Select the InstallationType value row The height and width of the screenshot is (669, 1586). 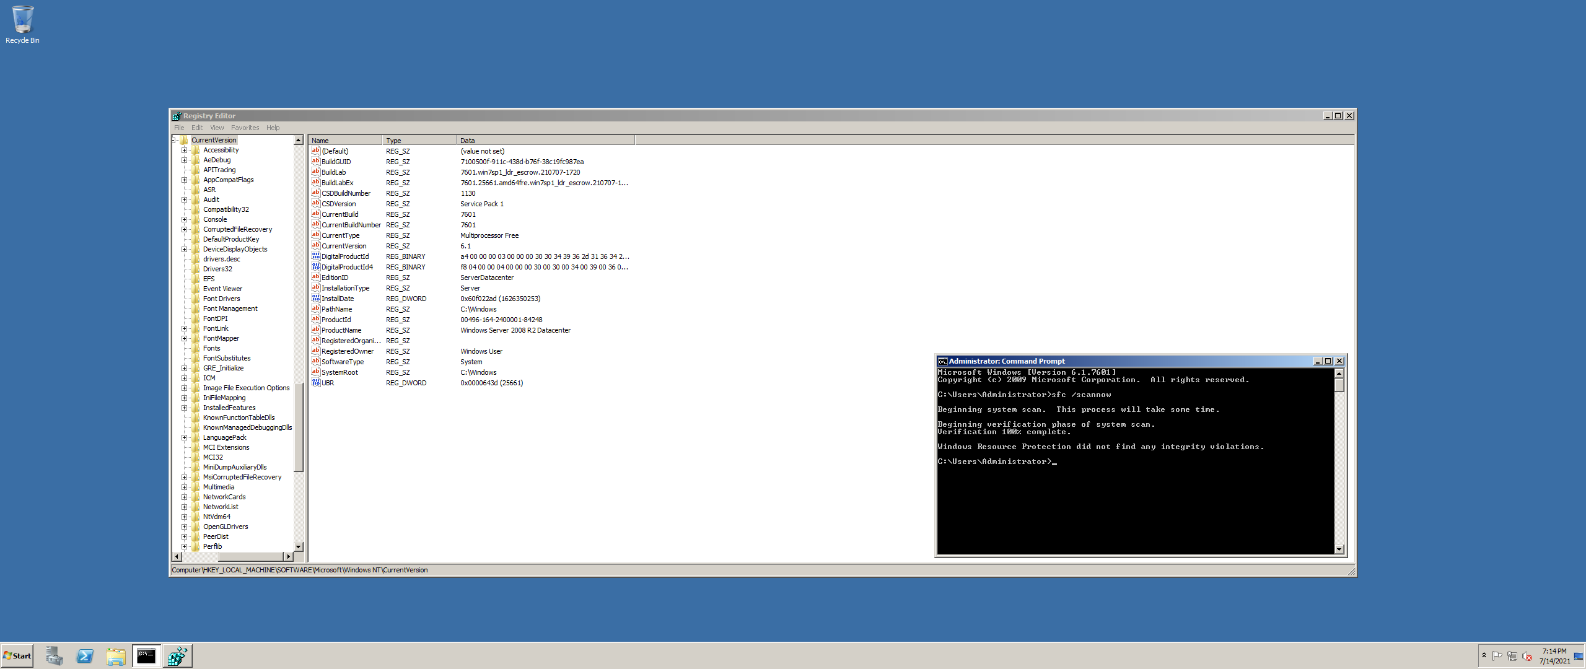coord(471,288)
